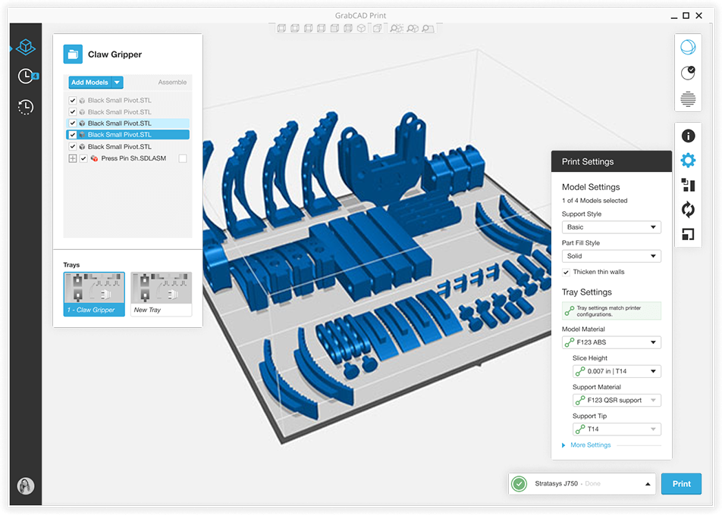
Task: Open the Part Fill Style Solid dropdown
Action: point(611,256)
